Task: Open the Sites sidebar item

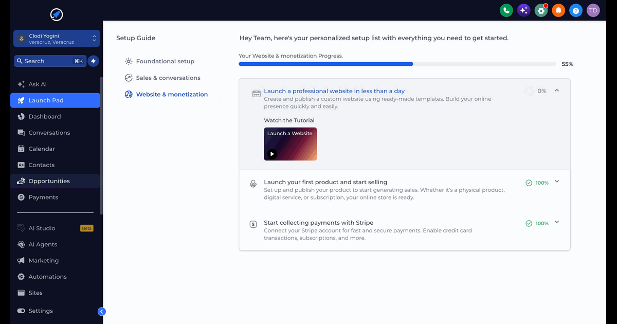Action: click(x=55, y=293)
